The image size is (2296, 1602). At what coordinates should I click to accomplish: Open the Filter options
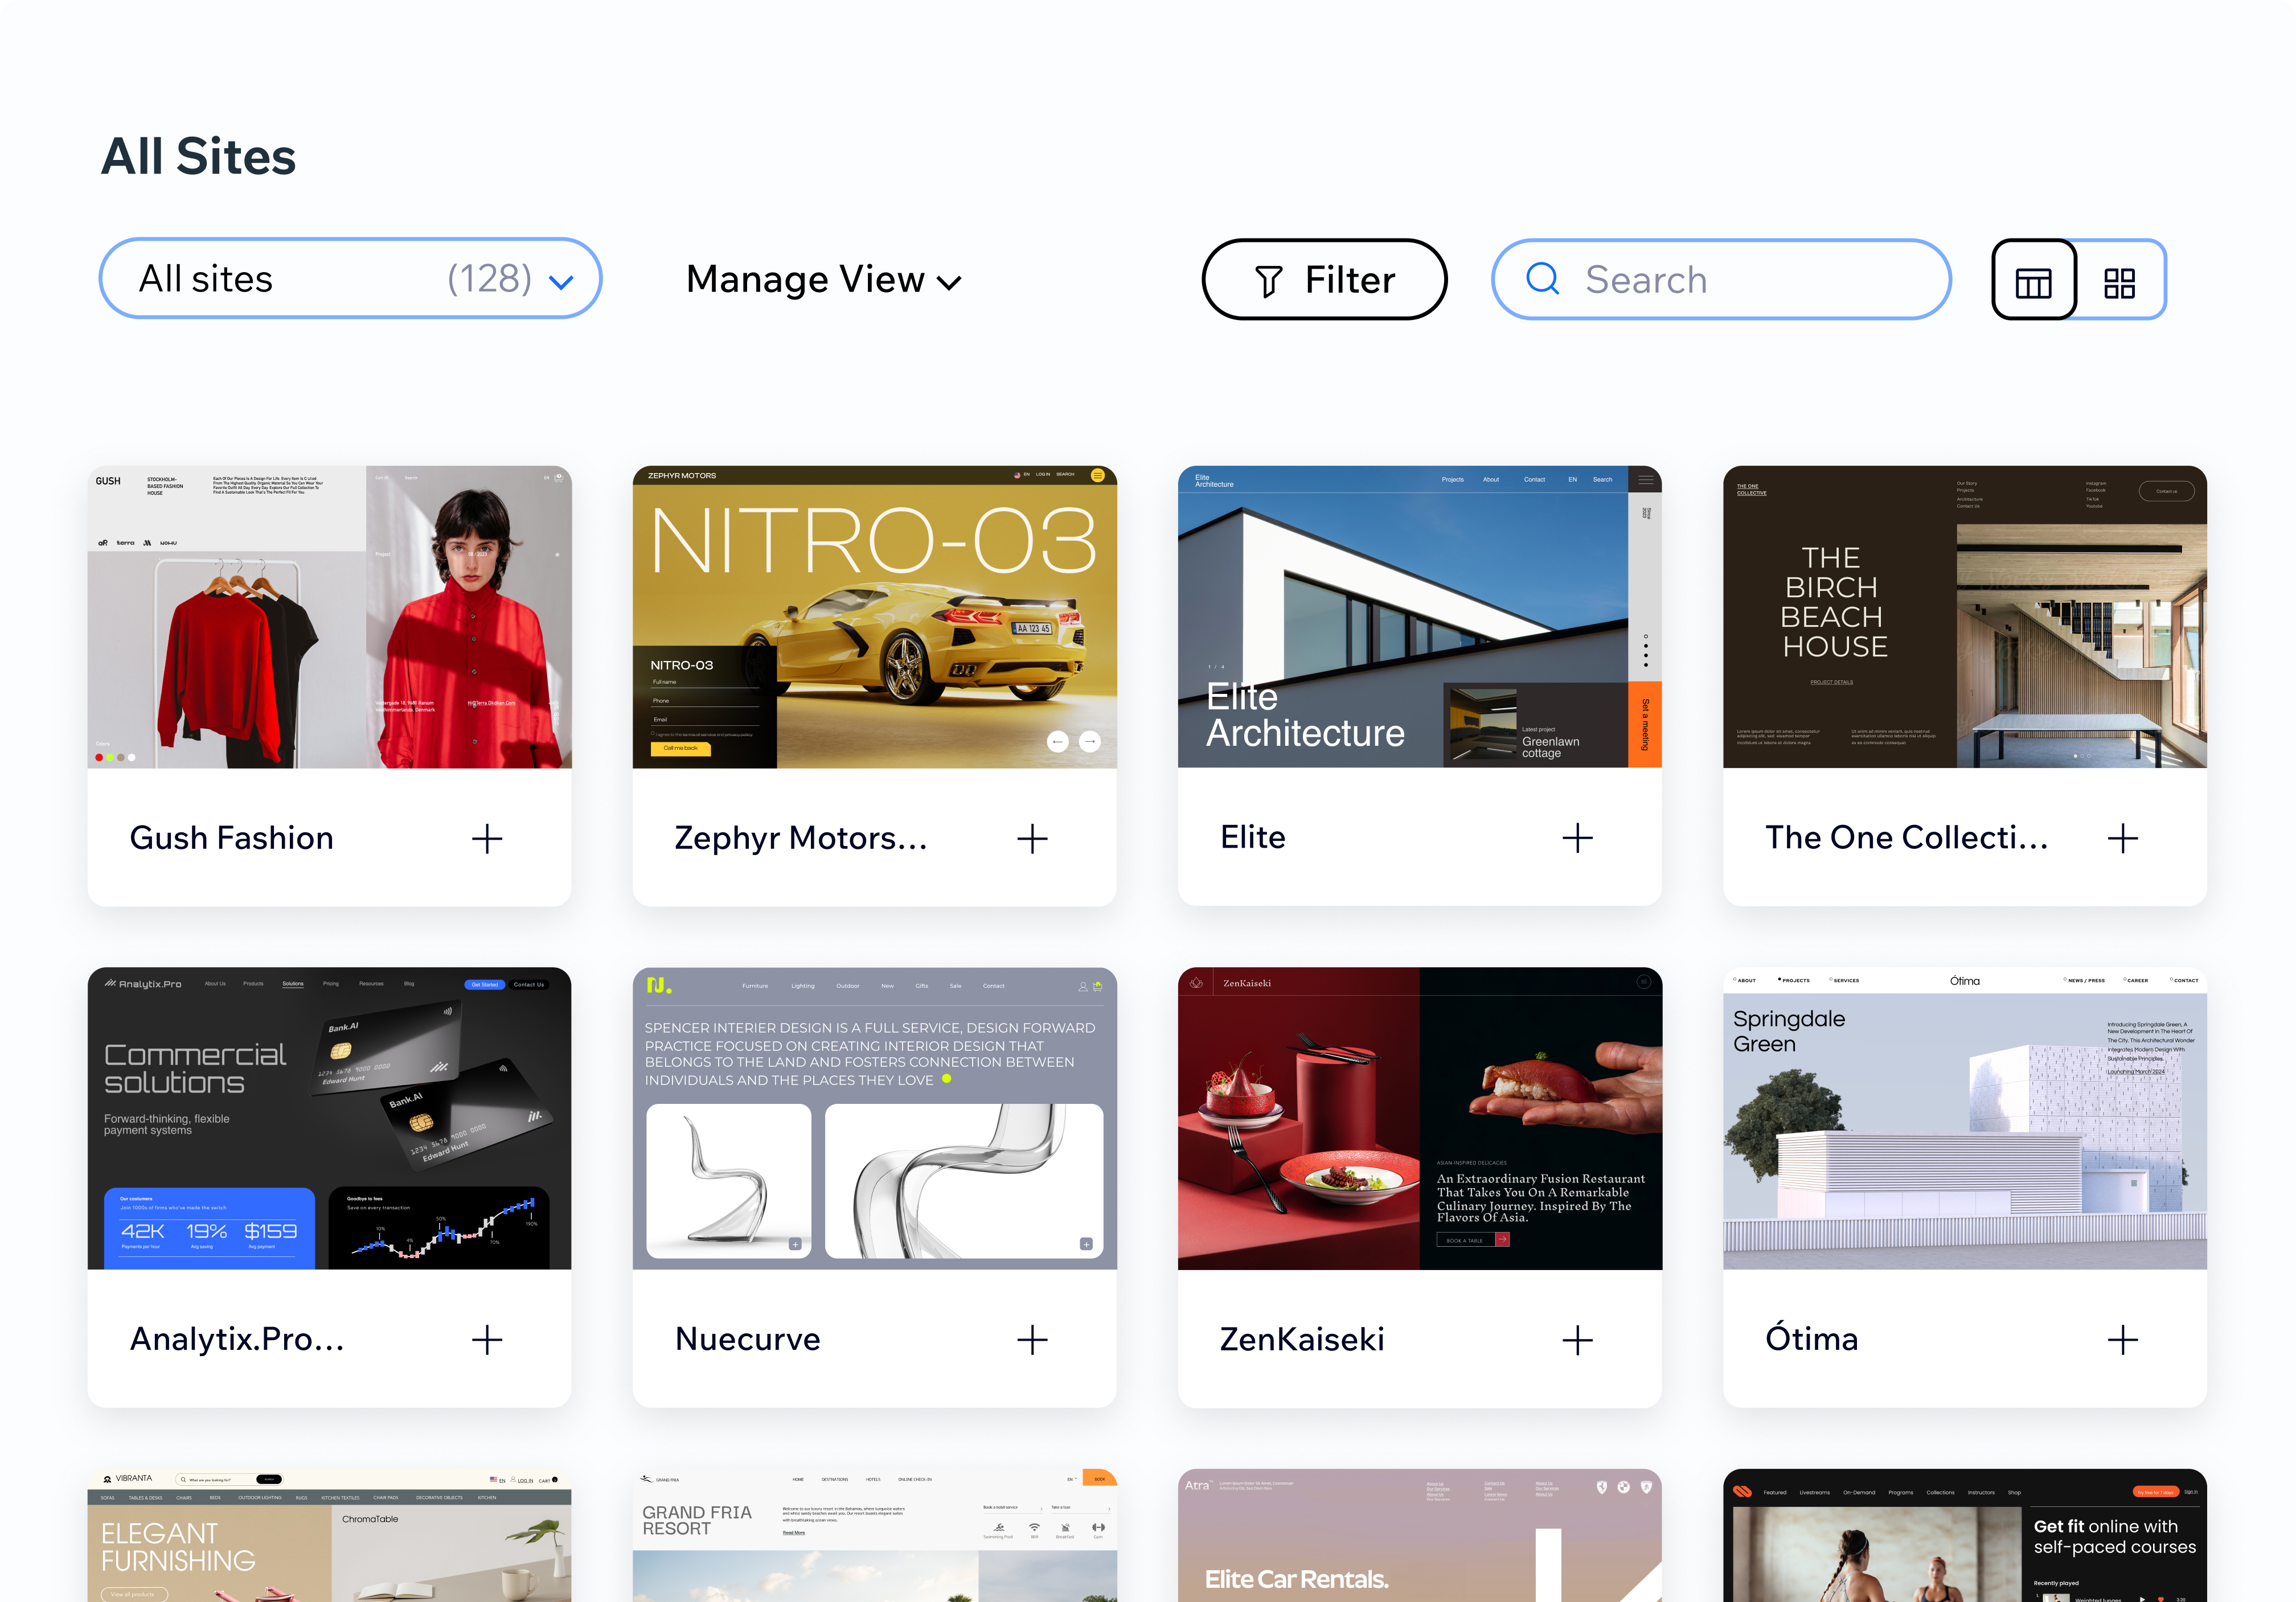[1324, 280]
